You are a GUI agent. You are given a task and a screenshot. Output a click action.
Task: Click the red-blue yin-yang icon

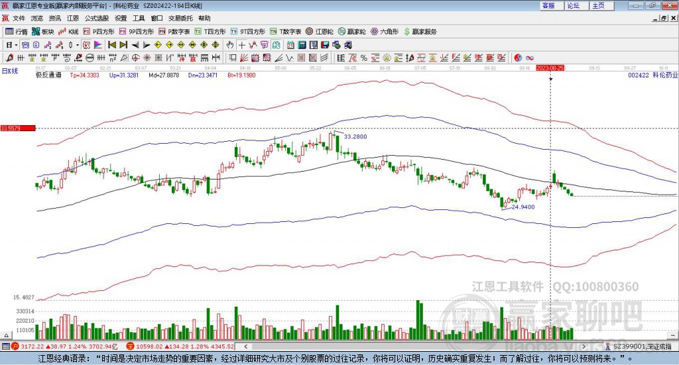518,58
